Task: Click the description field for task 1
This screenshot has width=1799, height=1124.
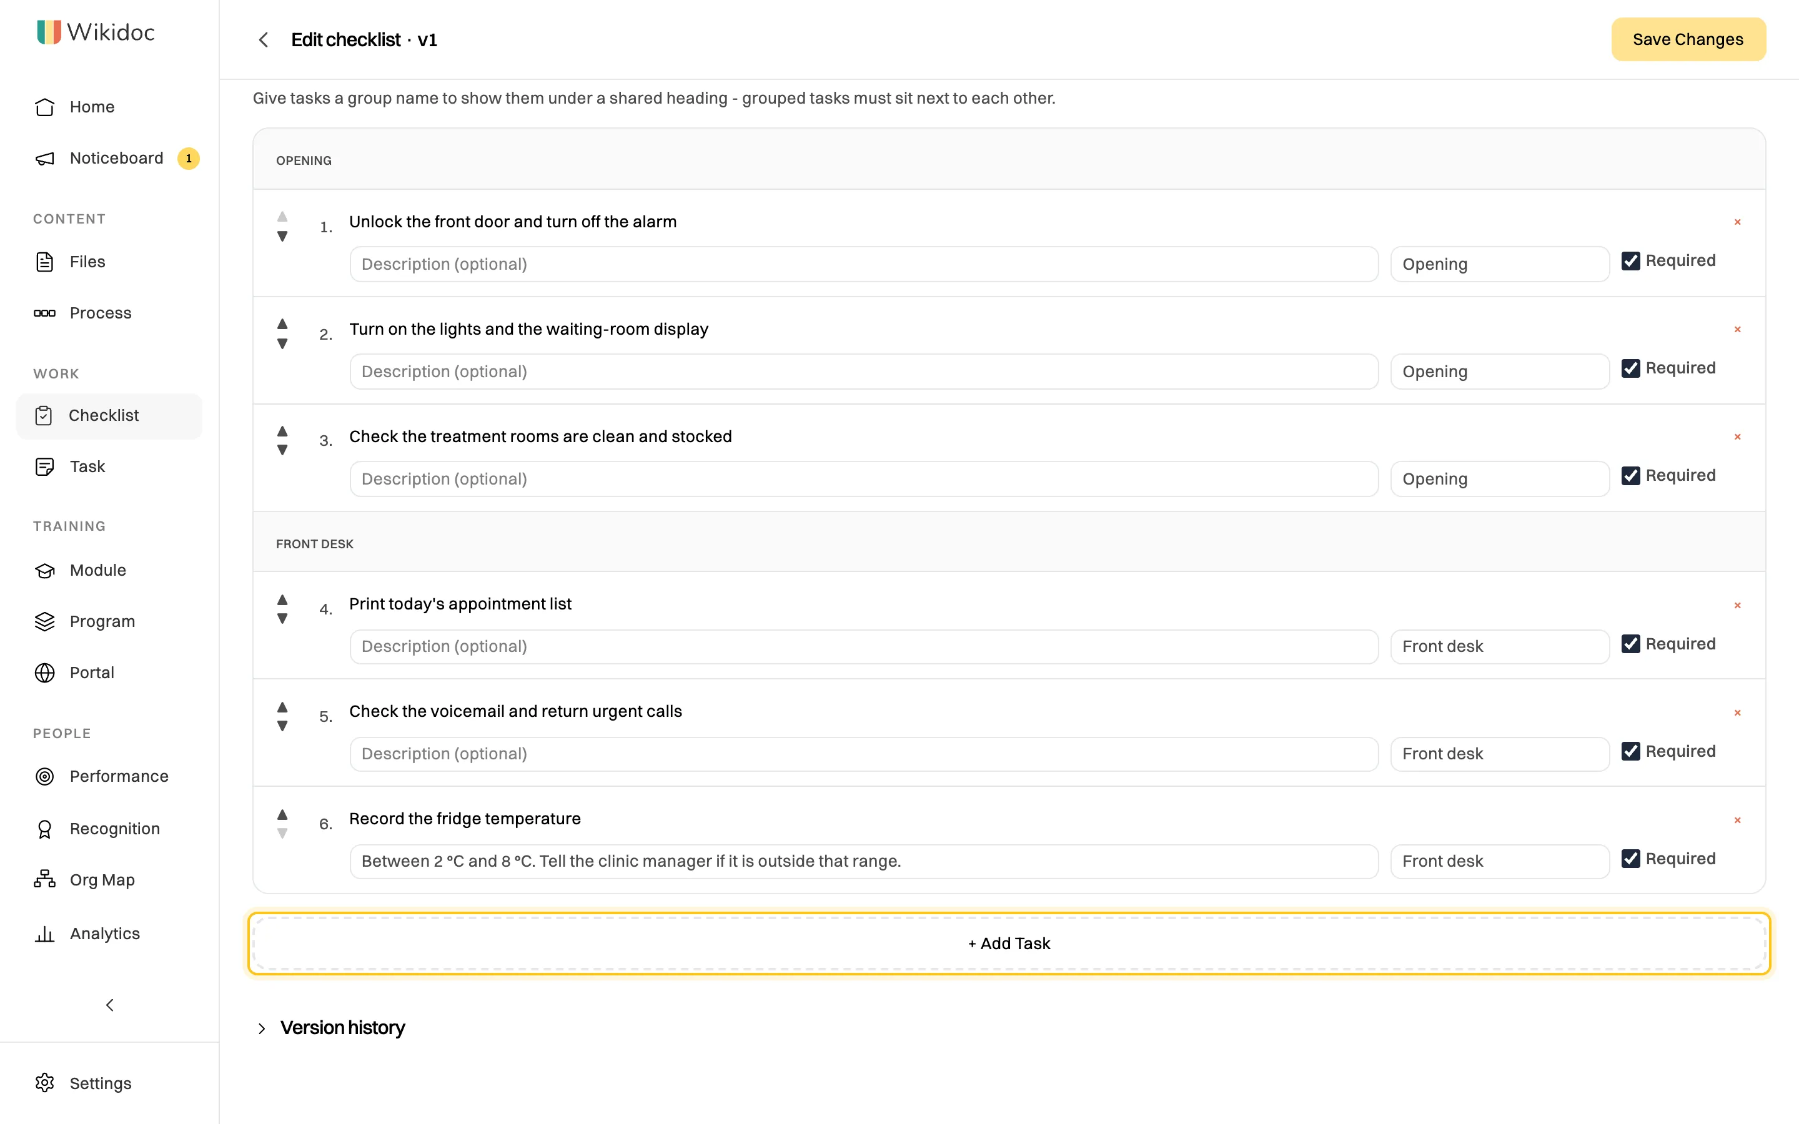Action: (864, 264)
